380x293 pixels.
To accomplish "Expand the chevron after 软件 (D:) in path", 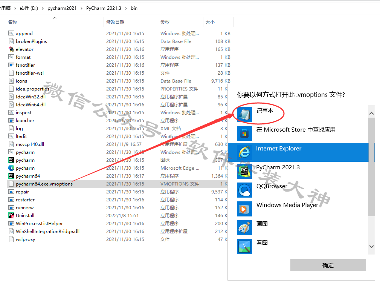I will [x=43, y=9].
